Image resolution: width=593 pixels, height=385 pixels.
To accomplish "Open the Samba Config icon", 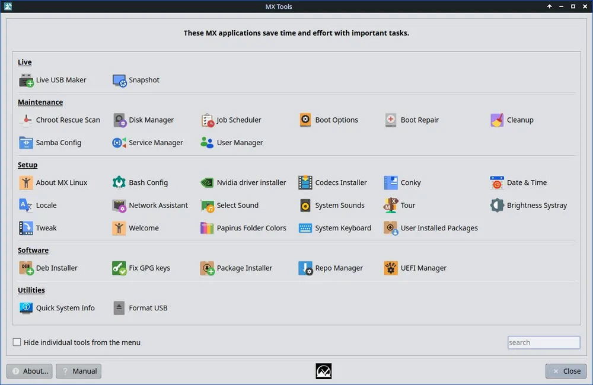I will coord(26,143).
